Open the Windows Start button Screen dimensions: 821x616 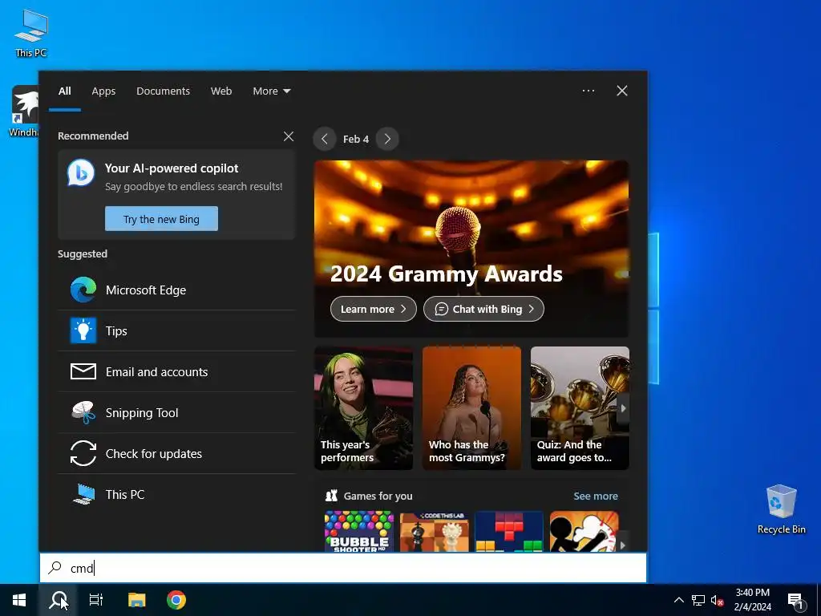coord(19,600)
